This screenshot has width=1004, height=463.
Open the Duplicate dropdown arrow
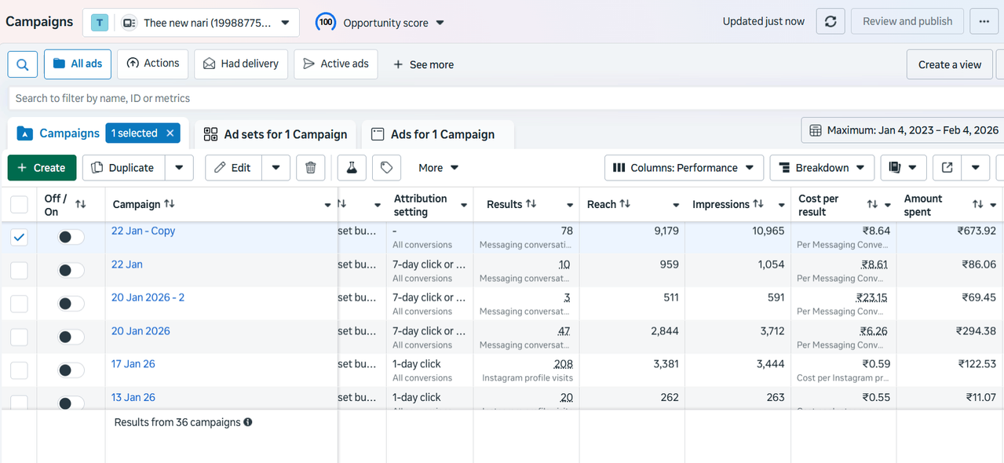click(179, 167)
